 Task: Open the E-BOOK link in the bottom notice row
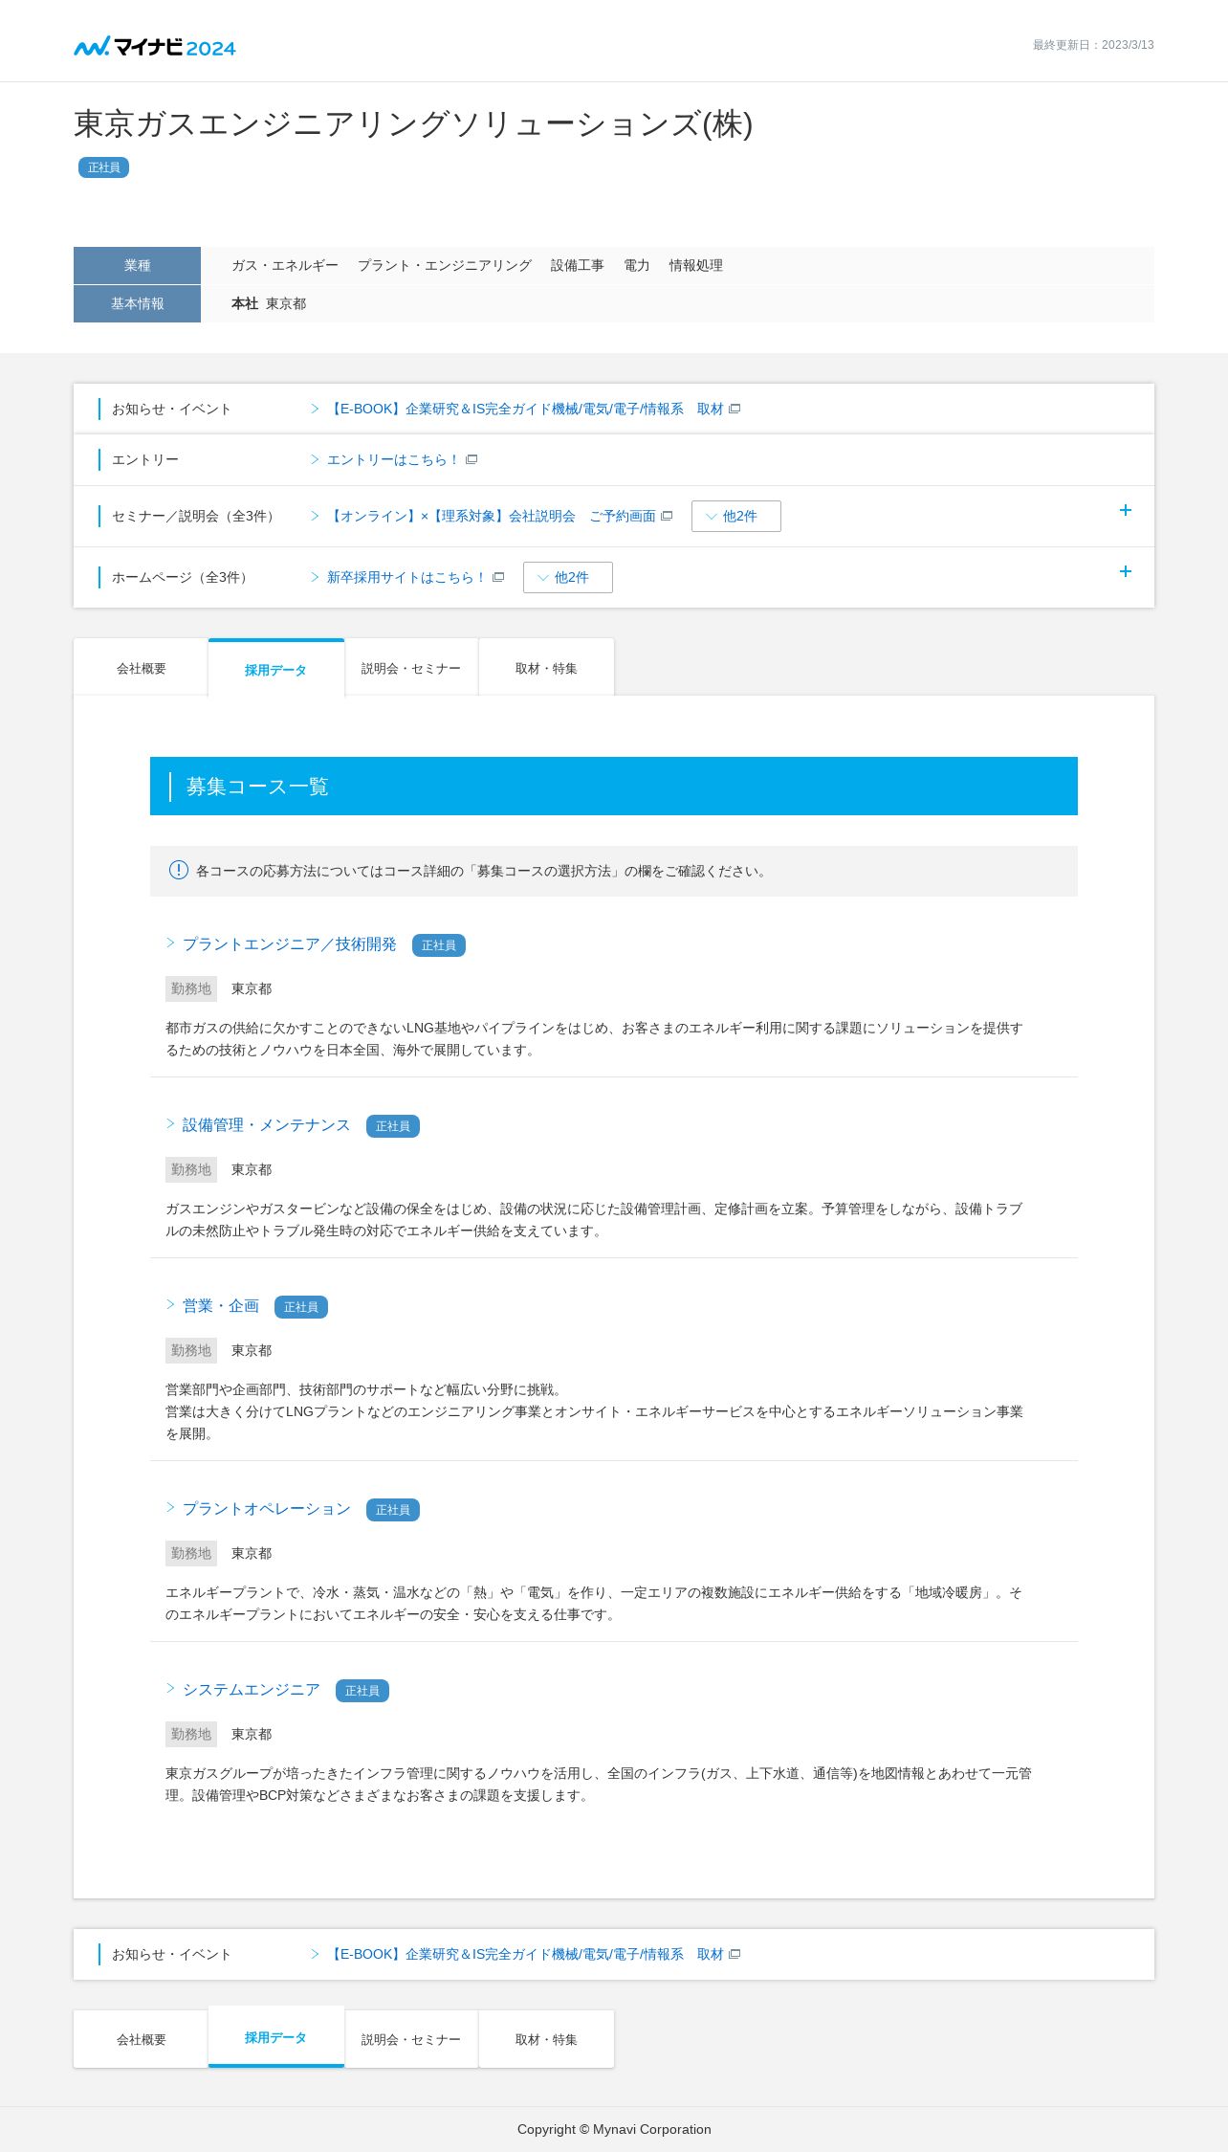pos(525,1954)
